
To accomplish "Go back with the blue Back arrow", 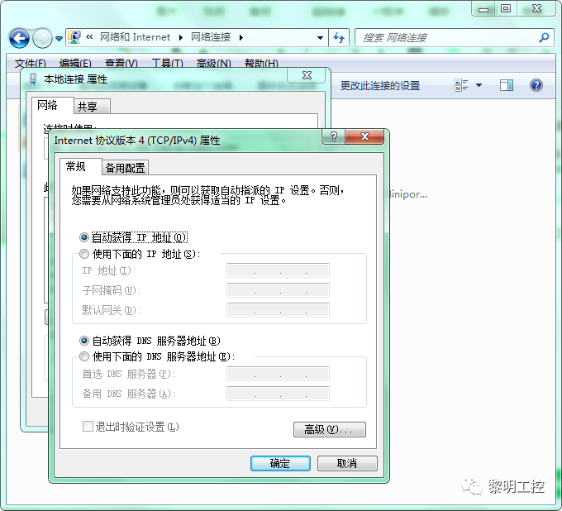I will (x=19, y=38).
